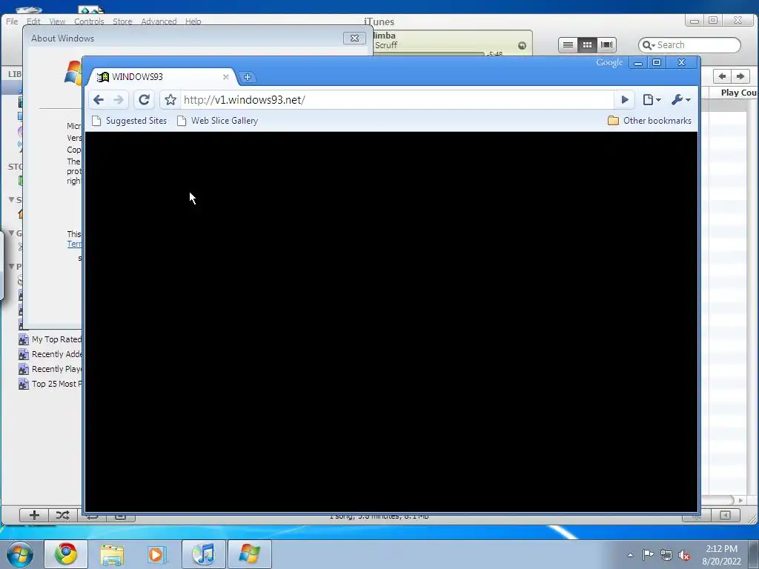Image resolution: width=759 pixels, height=569 pixels.
Task: Open iTunes Advanced menu
Action: pos(159,21)
